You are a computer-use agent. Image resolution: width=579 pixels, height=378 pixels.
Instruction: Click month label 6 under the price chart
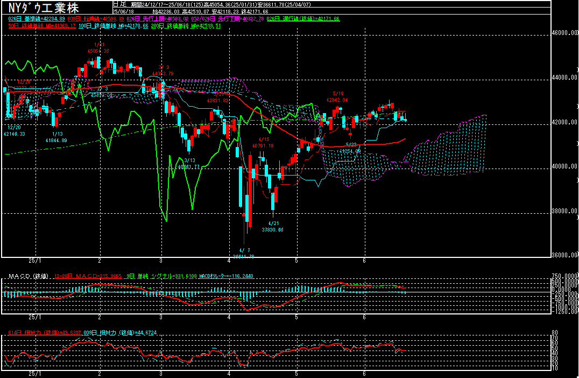tap(364, 261)
